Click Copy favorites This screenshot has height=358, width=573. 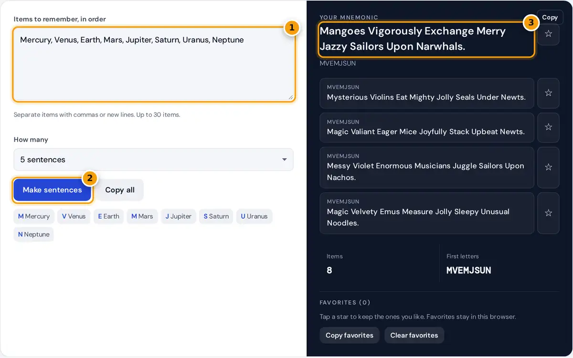point(350,335)
